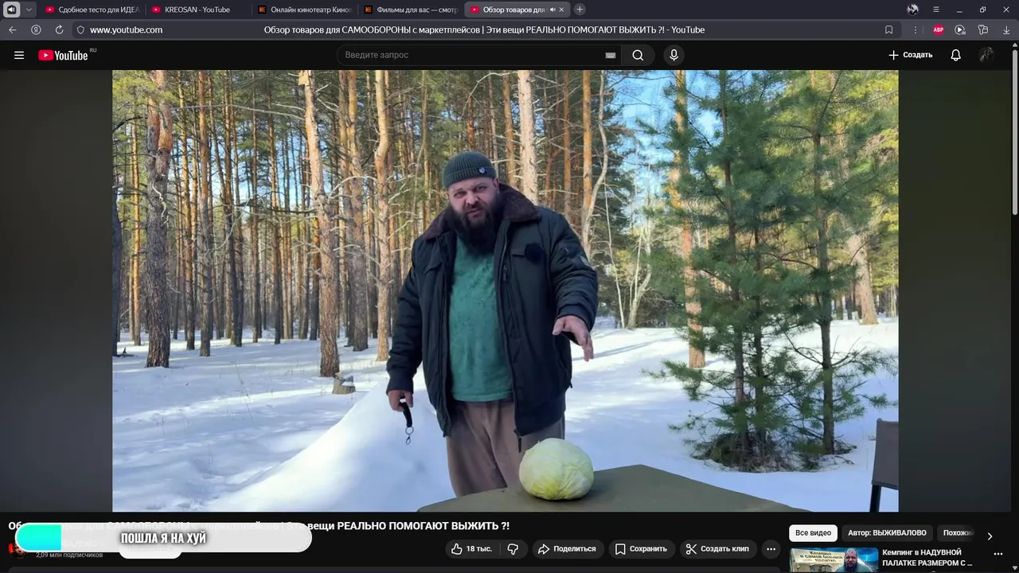Screen dimensions: 1019x573
Task: Open the browser extensions panel icon
Action: point(983,29)
